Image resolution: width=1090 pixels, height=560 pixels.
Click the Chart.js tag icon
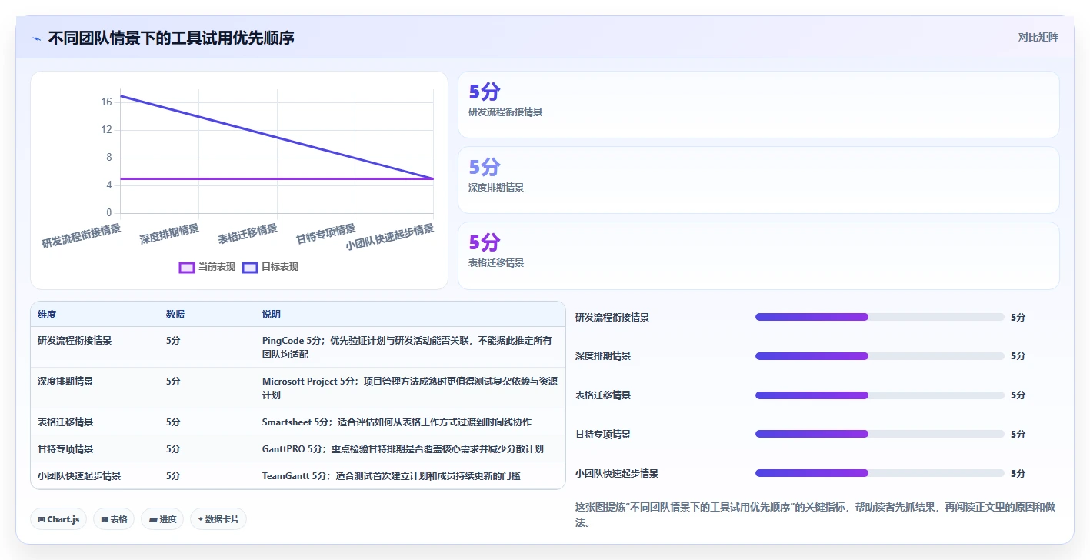tap(42, 520)
